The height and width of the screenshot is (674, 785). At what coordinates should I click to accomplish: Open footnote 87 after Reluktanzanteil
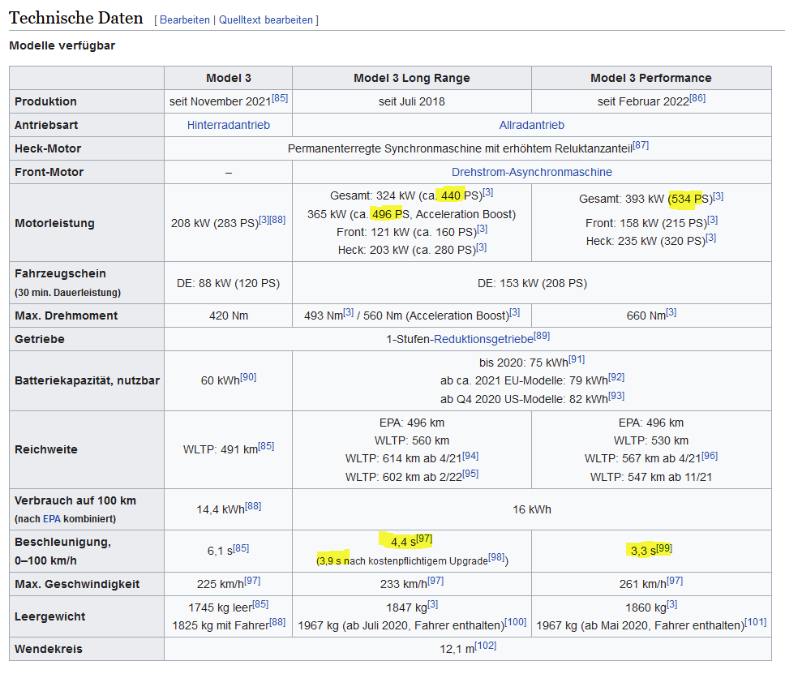[641, 145]
